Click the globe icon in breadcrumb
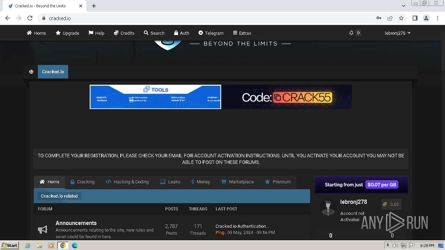 point(31,72)
